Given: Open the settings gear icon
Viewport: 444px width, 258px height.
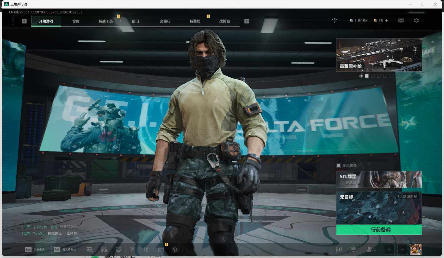Looking at the screenshot, I should (416, 21).
